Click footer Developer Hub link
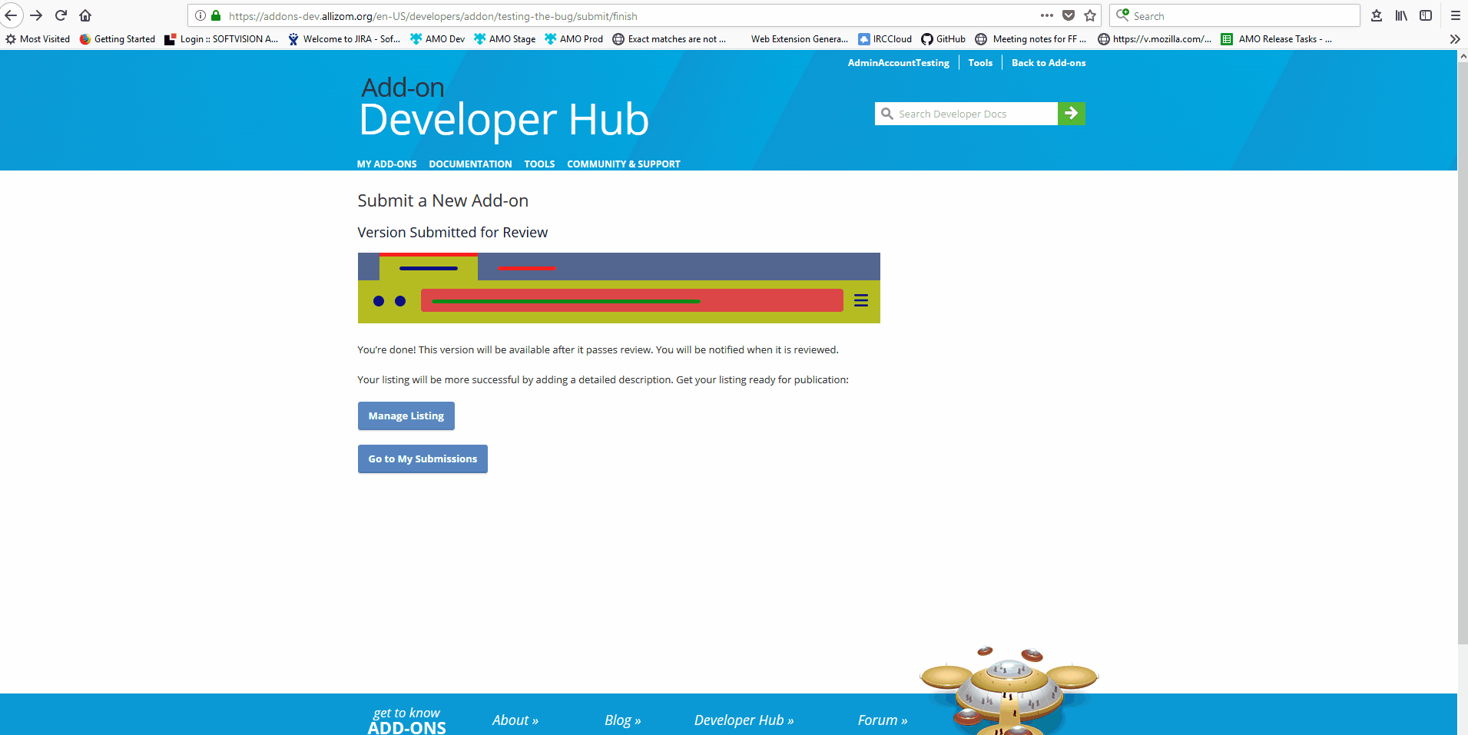The height and width of the screenshot is (735, 1468). pos(744,720)
